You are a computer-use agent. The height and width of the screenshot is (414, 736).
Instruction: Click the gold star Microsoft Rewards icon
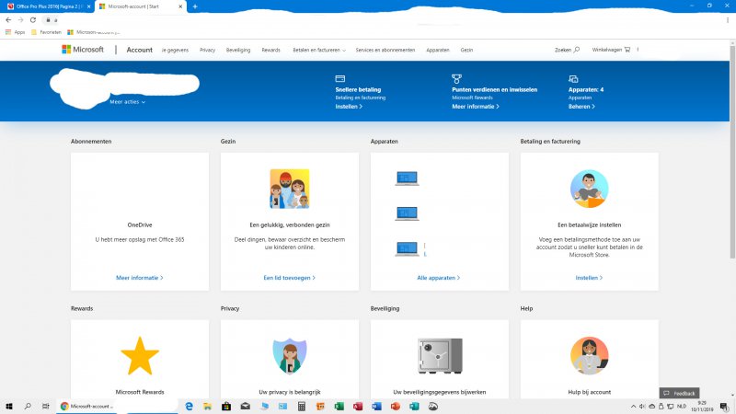pyautogui.click(x=140, y=356)
